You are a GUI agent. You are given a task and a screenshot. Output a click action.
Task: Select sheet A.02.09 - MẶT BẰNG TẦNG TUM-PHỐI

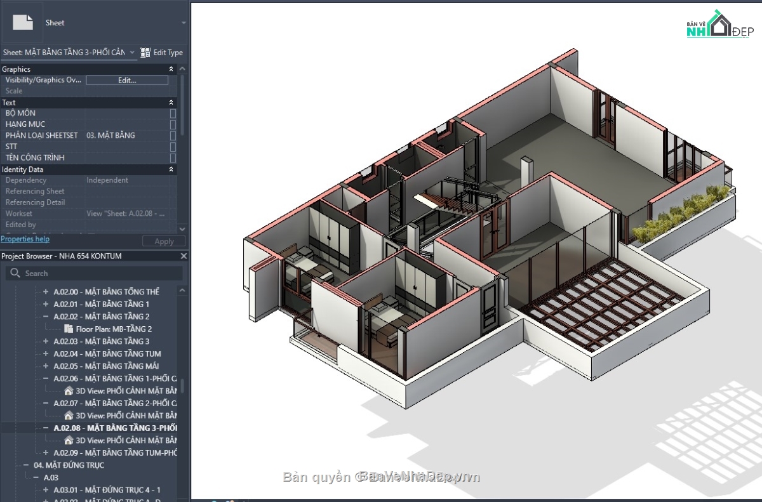[x=115, y=452]
